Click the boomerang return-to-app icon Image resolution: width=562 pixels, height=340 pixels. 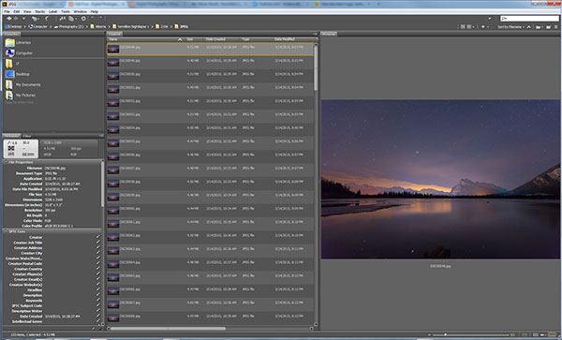(47, 19)
